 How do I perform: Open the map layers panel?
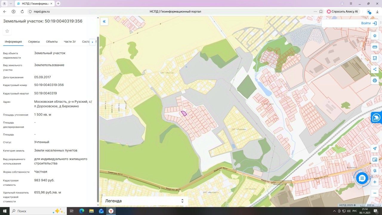[375, 36]
